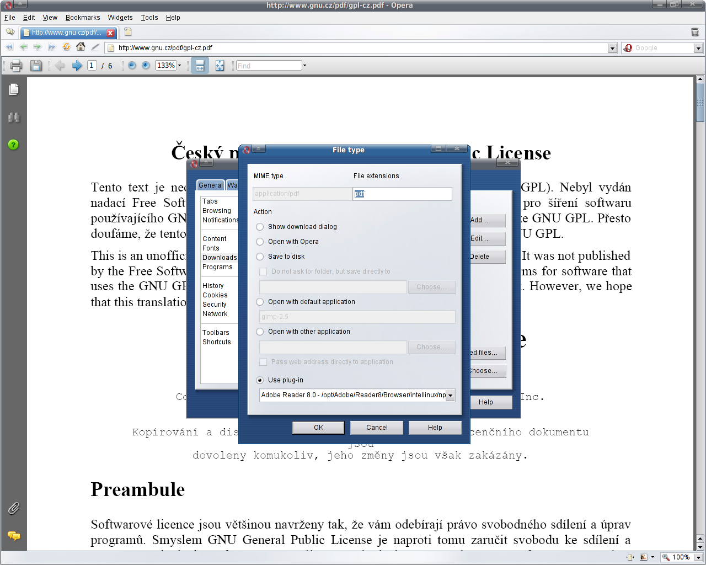This screenshot has height=565, width=706.
Task: Go to next PDF page arrow
Action: tap(77, 66)
